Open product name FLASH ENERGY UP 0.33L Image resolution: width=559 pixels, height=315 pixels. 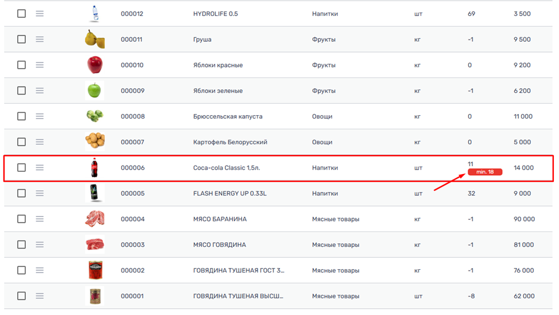tap(230, 194)
